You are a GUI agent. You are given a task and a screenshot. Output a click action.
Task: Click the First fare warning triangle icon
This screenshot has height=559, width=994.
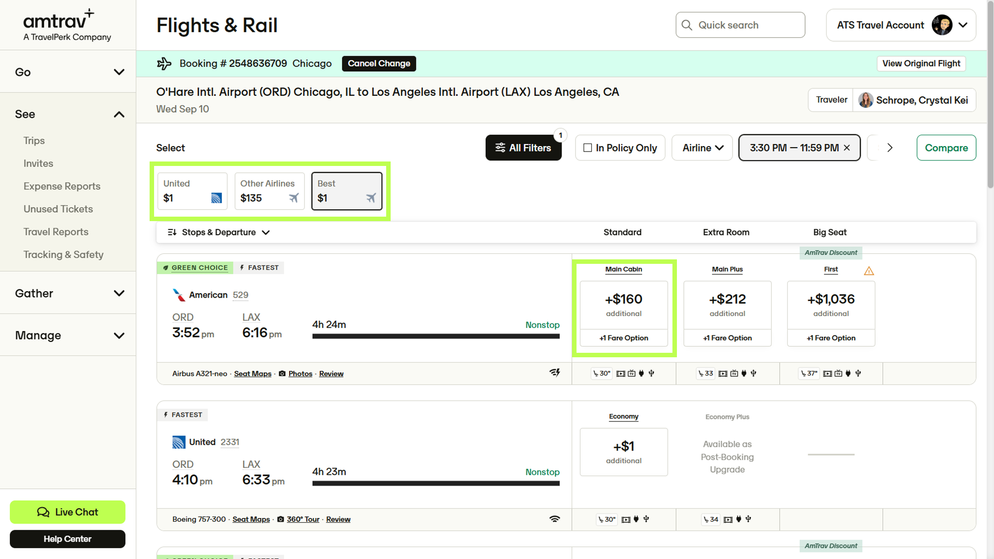point(869,271)
